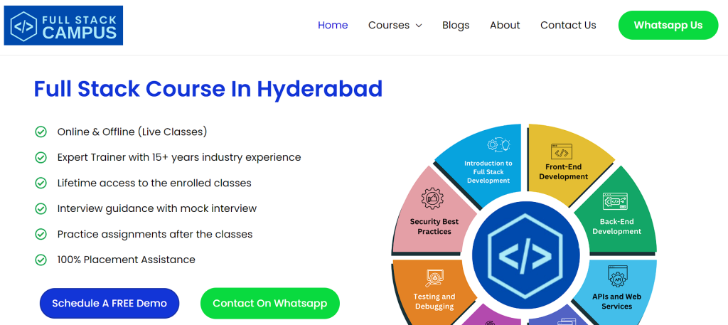
Task: Click checkmark icon beside Lifetime access
Action: (41, 183)
